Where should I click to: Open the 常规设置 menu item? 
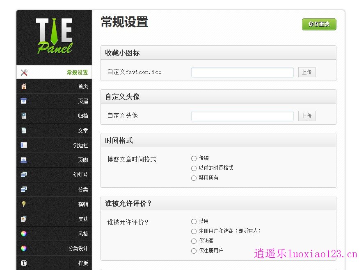coord(54,72)
